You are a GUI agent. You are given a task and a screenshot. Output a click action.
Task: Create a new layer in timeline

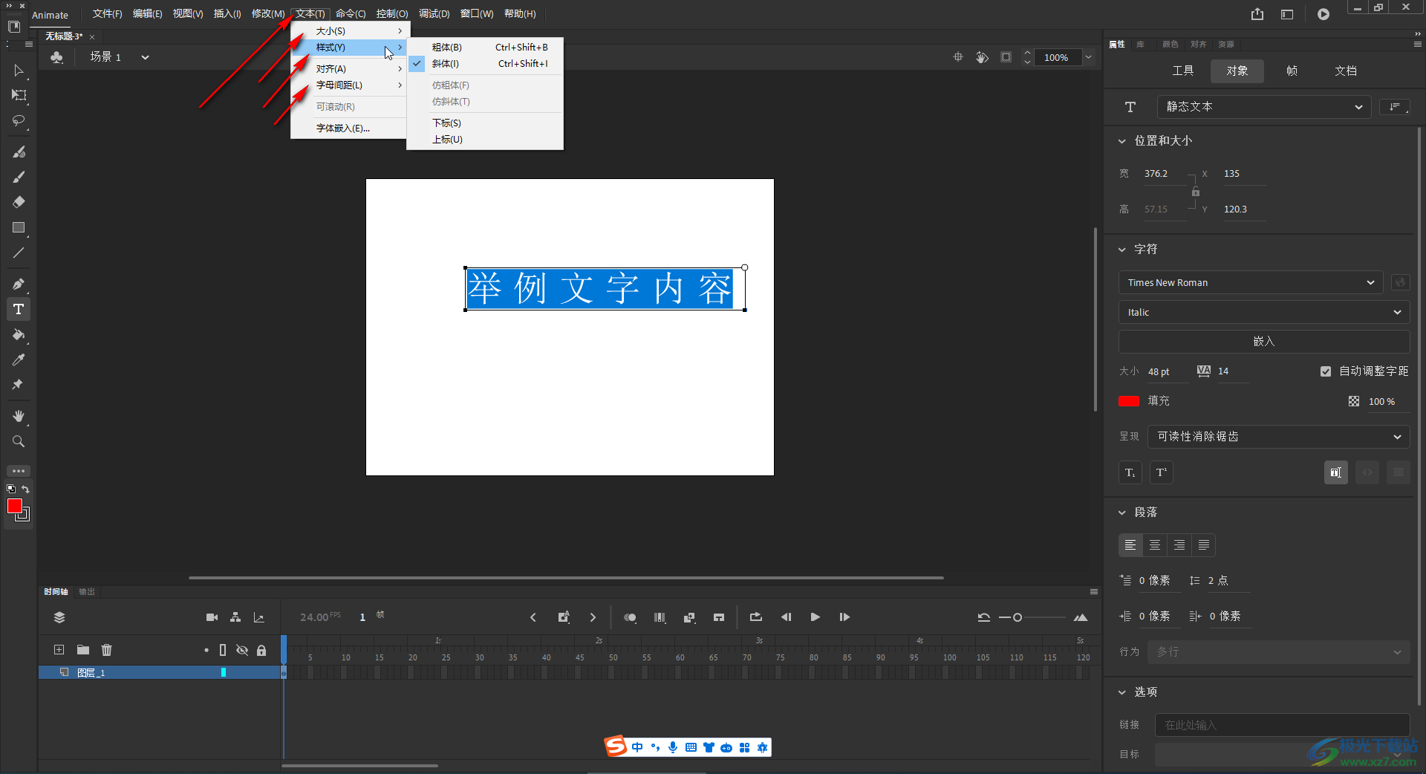59,650
